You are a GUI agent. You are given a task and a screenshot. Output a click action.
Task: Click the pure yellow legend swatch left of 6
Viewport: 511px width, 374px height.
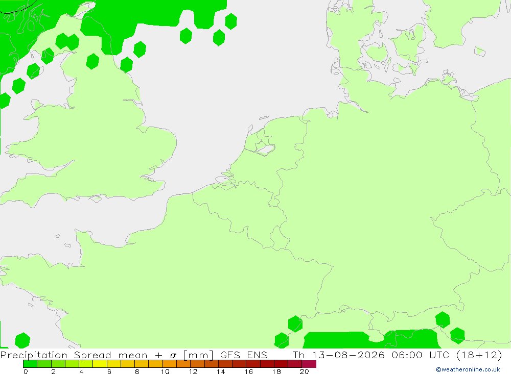100,364
